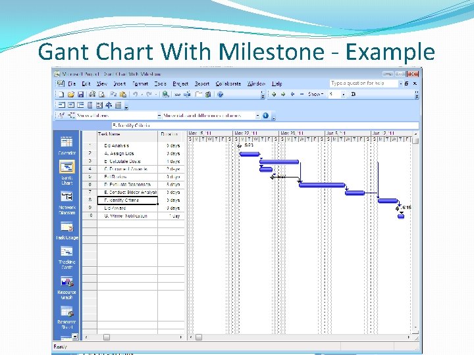Click the Gantt chart horizontal scrollbar thumb
The width and height of the screenshot is (474, 355).
tap(199, 337)
